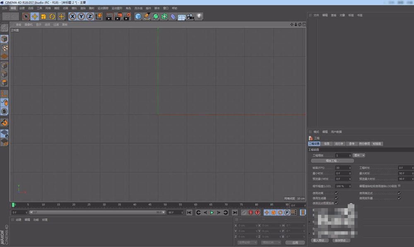The width and height of the screenshot is (414, 247).
Task: Uncheck the 使用动画 checkbox
Action: [x=336, y=193]
